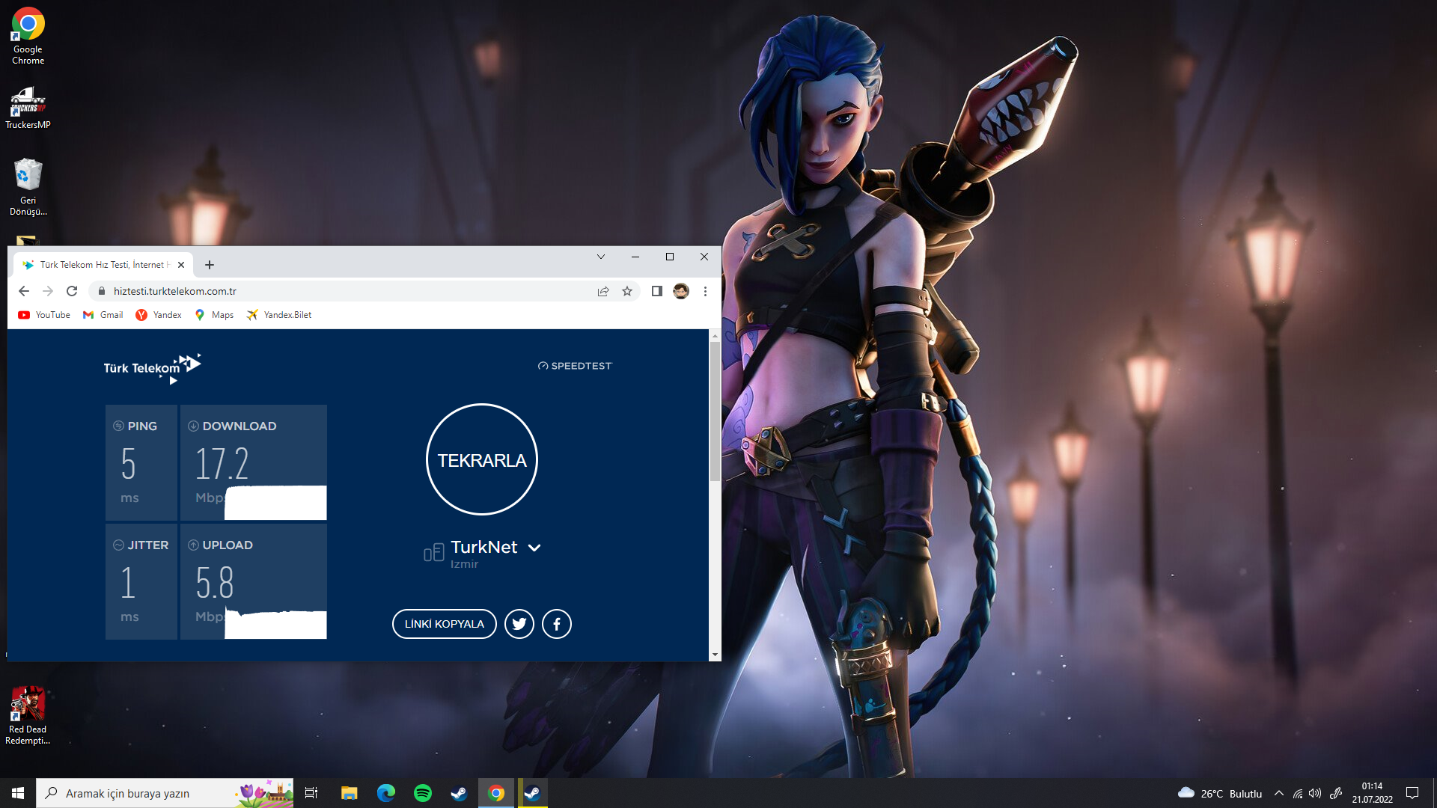Viewport: 1437px width, 808px height.
Task: Reload the speed test page
Action: coord(72,291)
